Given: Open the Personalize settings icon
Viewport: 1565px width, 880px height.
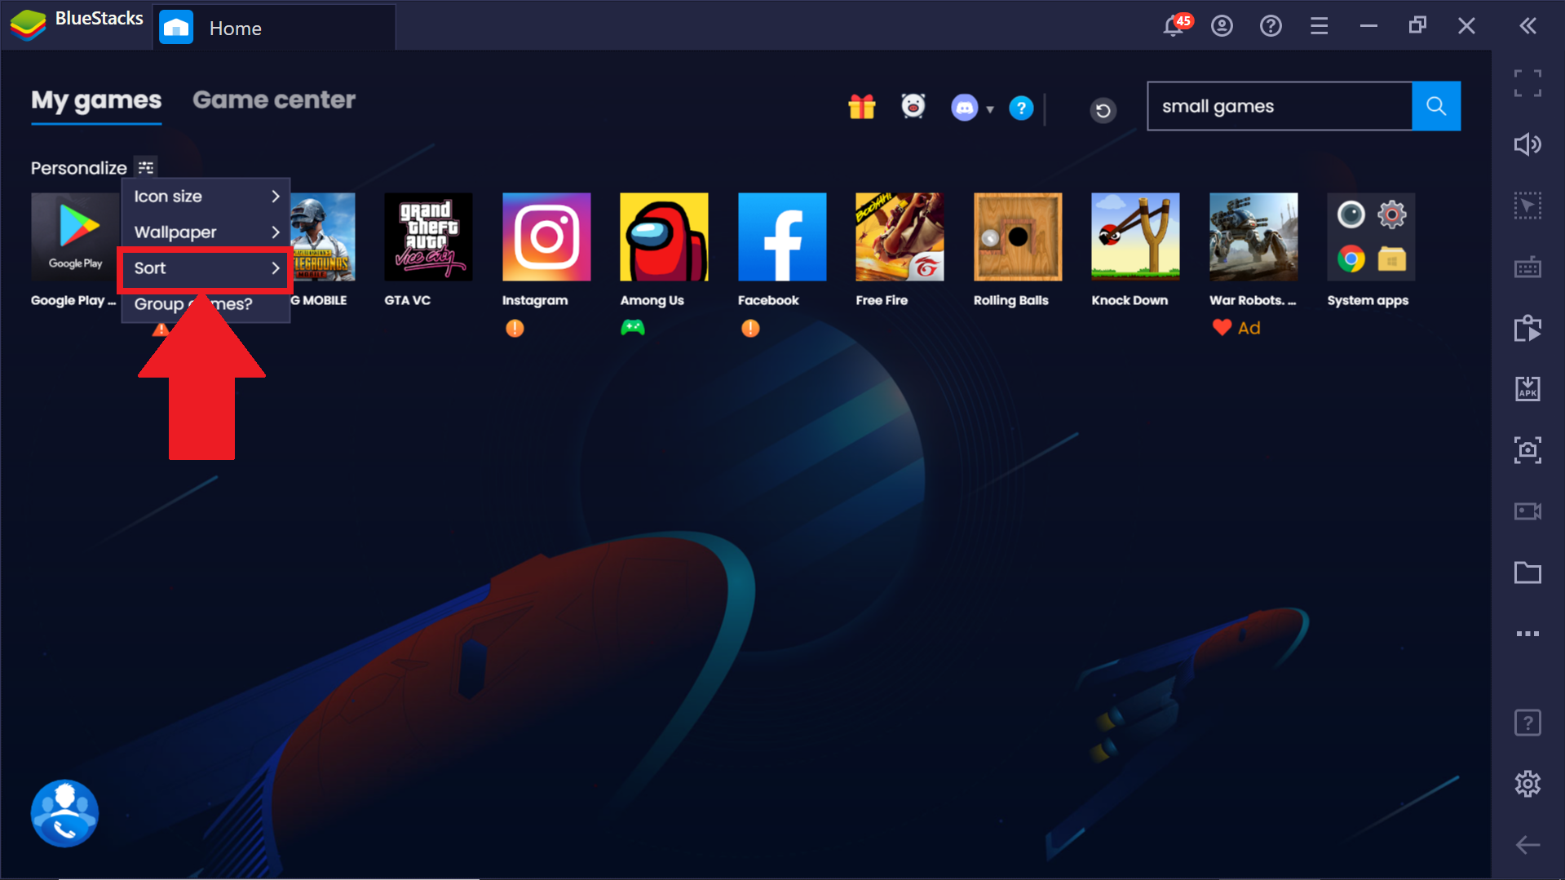Looking at the screenshot, I should tap(146, 167).
